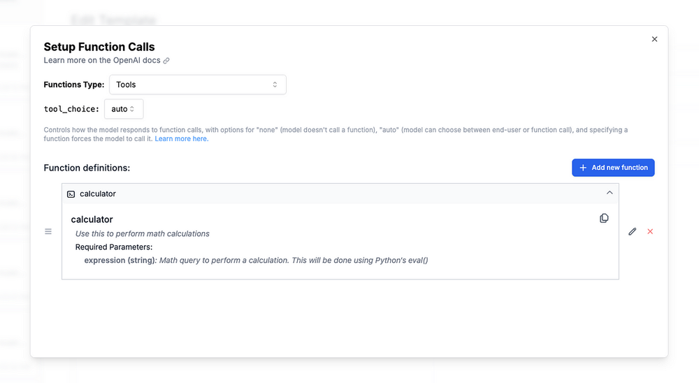Click the calculator accordion header label
This screenshot has height=383, width=699.
point(98,194)
